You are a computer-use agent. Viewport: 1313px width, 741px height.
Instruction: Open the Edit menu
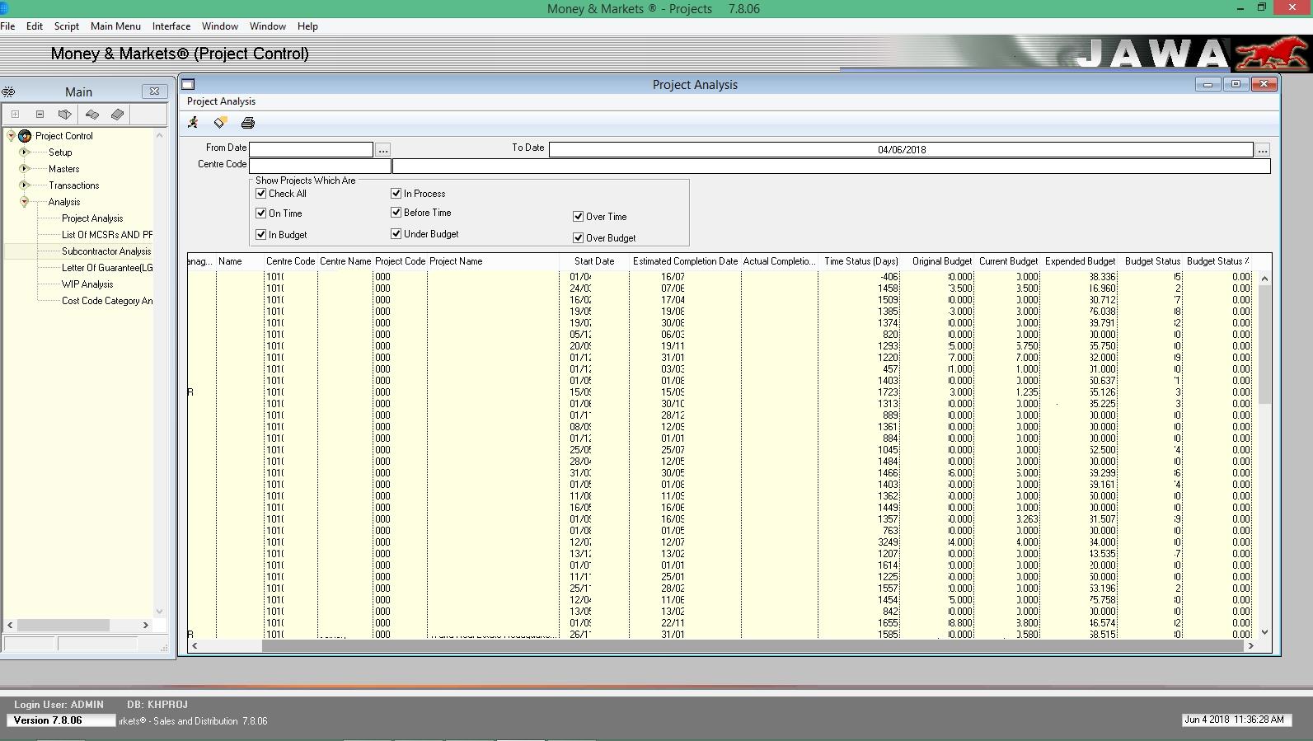(35, 26)
